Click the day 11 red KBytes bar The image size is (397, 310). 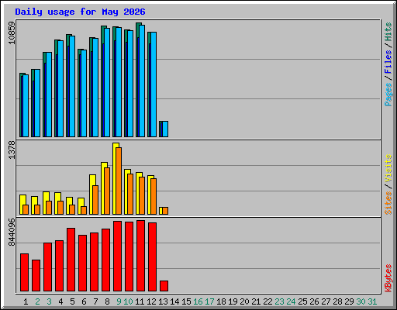click(140, 256)
